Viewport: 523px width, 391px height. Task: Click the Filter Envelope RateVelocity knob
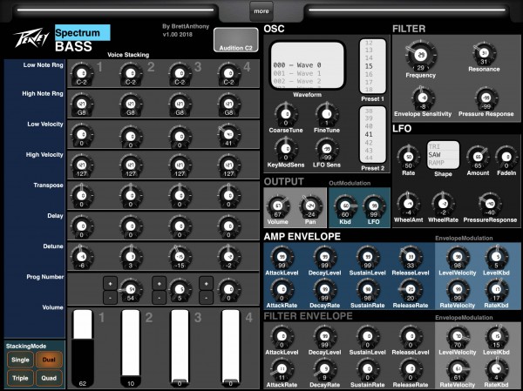458,370
